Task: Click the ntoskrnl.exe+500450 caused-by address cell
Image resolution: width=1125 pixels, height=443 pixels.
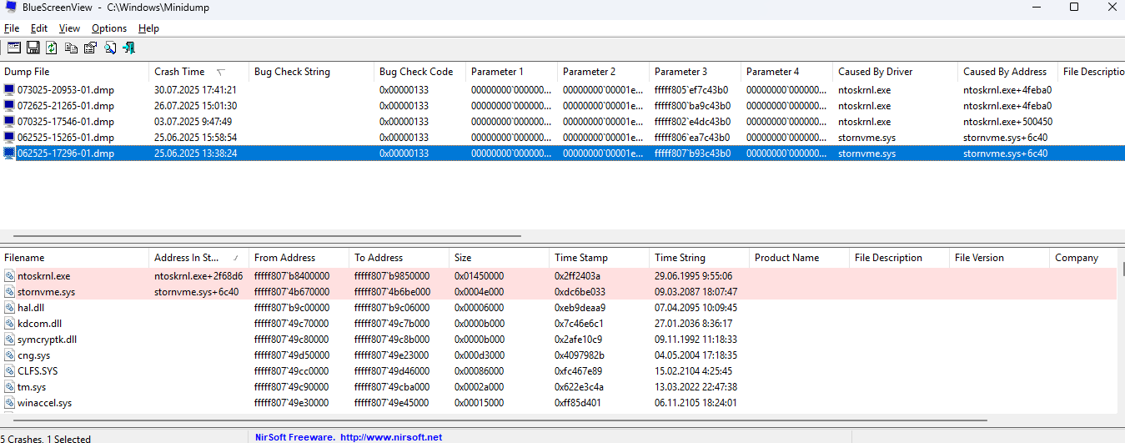Action: pyautogui.click(x=1007, y=122)
